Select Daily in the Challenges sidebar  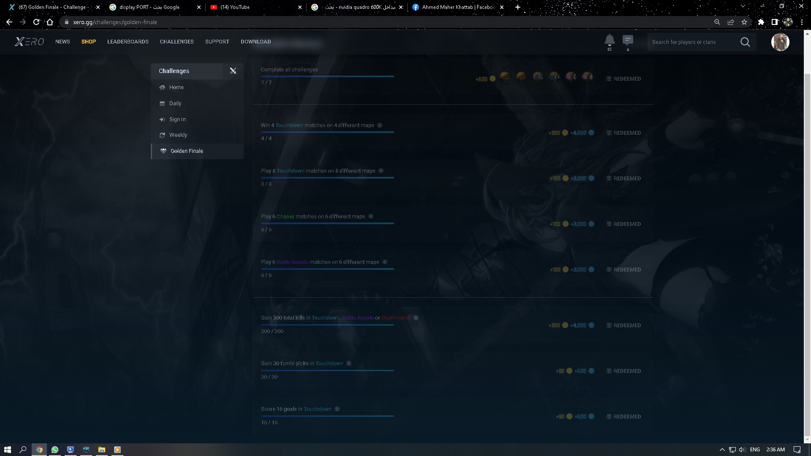175,103
